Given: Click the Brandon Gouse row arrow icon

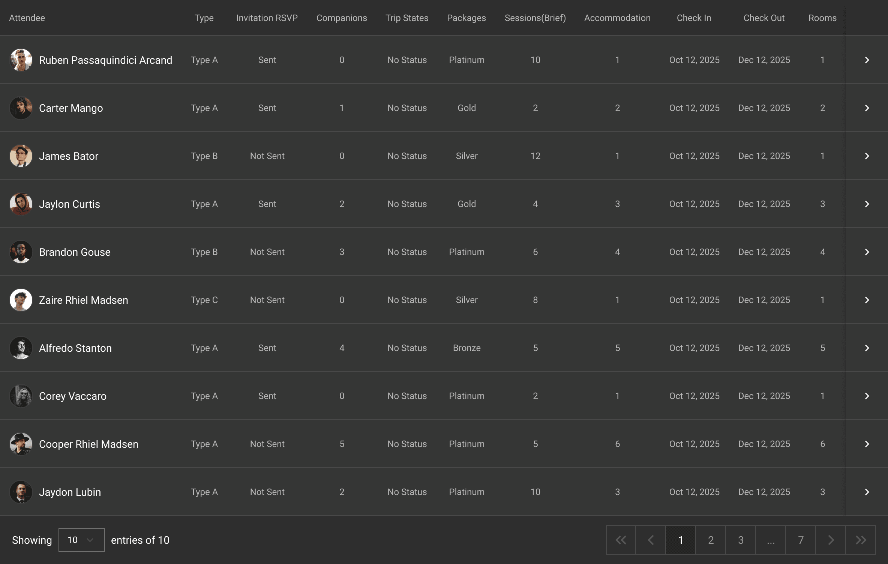Looking at the screenshot, I should [x=867, y=252].
